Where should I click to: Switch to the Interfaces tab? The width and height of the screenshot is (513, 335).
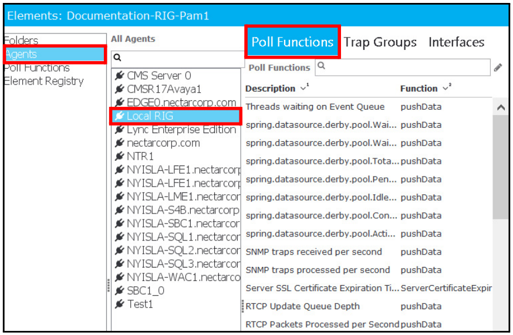457,42
